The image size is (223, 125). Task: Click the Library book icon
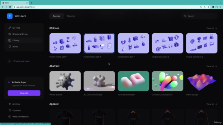(x=10, y=40)
